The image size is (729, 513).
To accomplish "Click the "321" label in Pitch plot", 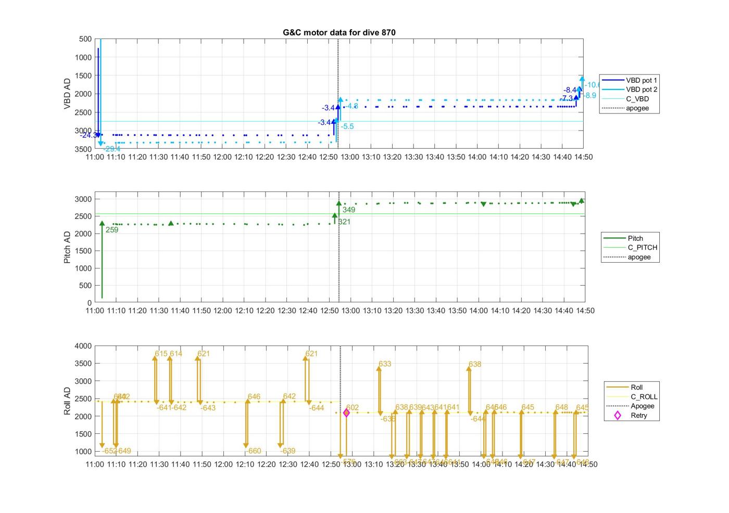I will 344,222.
